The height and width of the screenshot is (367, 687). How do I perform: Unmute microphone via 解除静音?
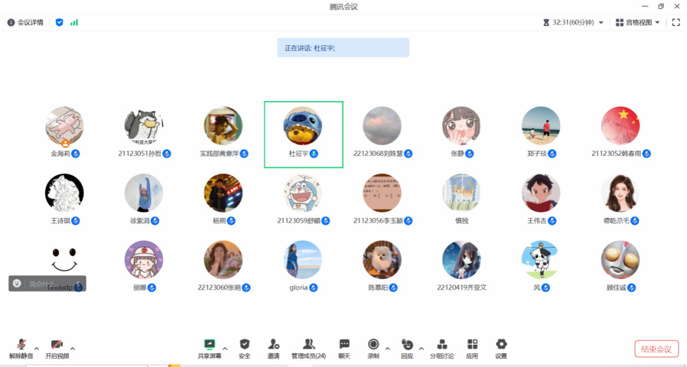coord(21,348)
